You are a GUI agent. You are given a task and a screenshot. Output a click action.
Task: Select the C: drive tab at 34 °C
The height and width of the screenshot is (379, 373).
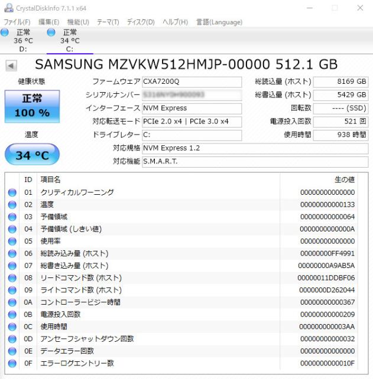70,41
